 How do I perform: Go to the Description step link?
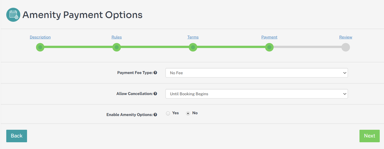coord(40,37)
